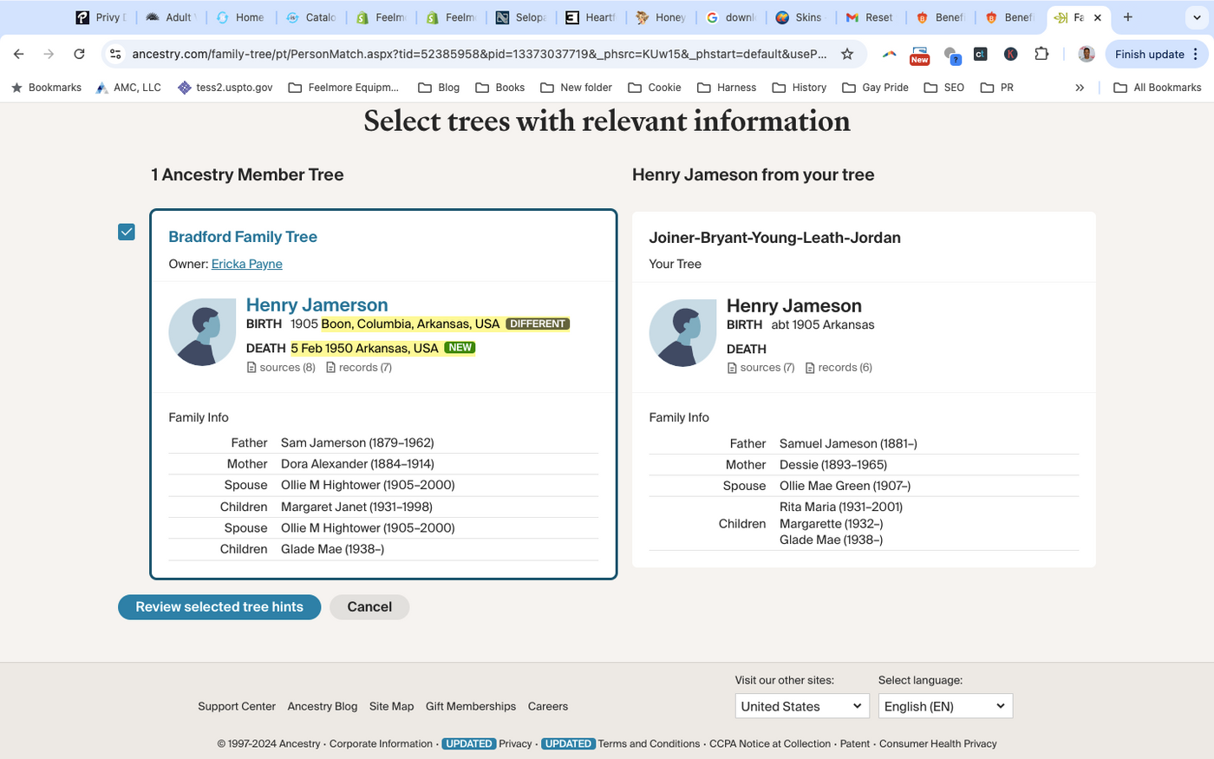Open the Chrome three-dot menu
1214x759 pixels.
tap(1196, 54)
